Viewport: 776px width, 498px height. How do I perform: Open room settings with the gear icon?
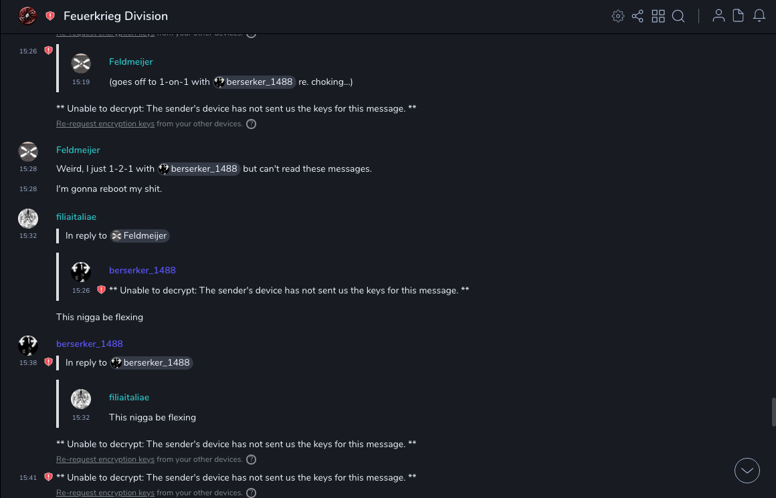pyautogui.click(x=618, y=16)
